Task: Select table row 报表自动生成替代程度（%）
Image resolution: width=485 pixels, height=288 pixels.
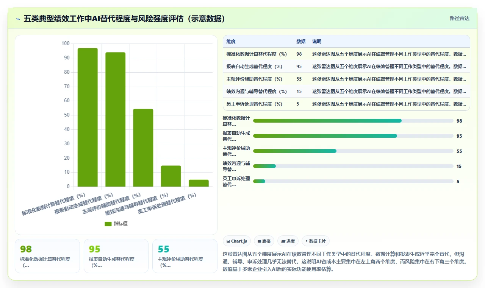Action: click(346, 66)
